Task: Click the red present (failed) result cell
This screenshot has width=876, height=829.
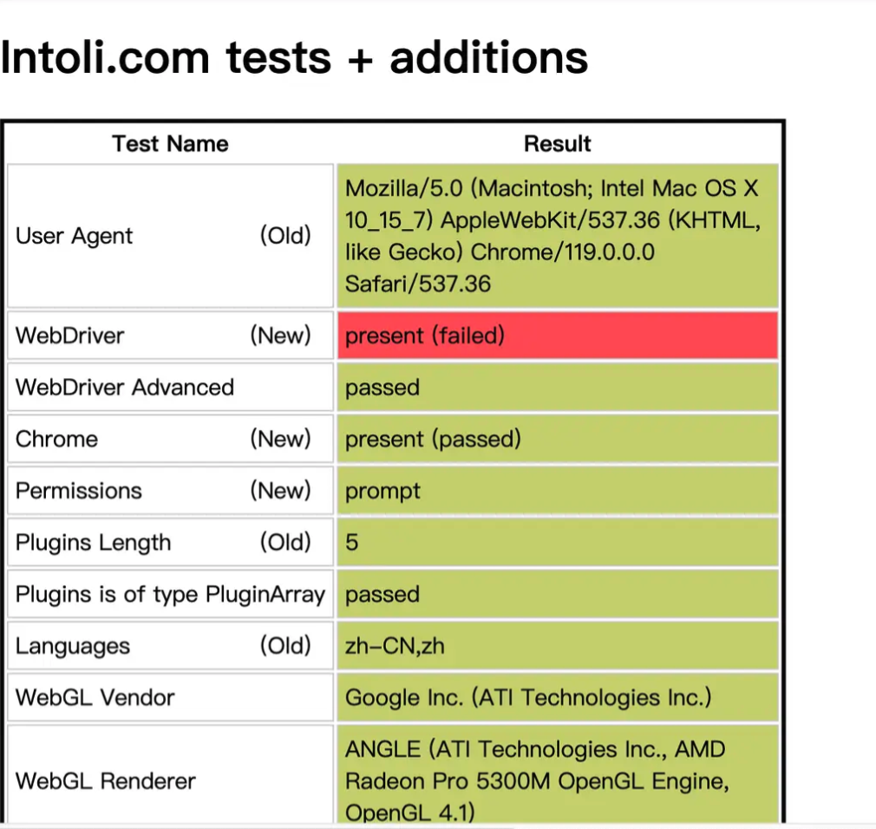Action: pos(558,336)
